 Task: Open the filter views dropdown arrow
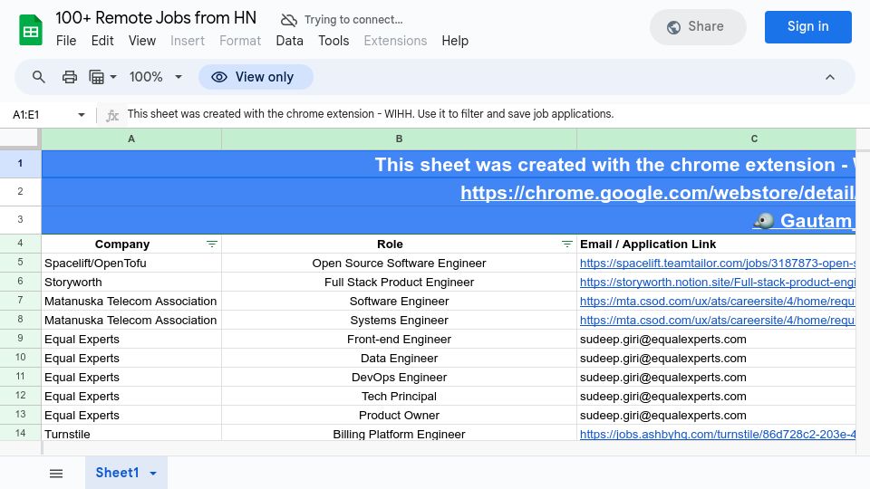coord(113,76)
